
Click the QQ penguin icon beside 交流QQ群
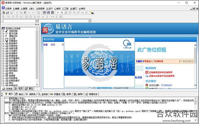[147, 85]
